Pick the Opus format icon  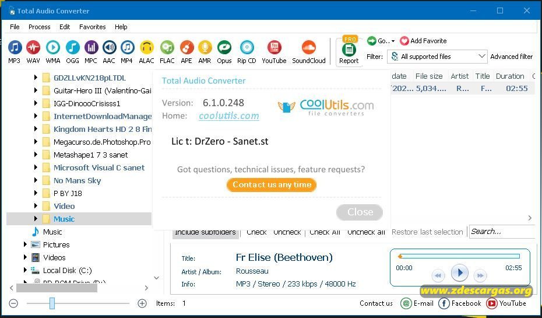tap(224, 48)
